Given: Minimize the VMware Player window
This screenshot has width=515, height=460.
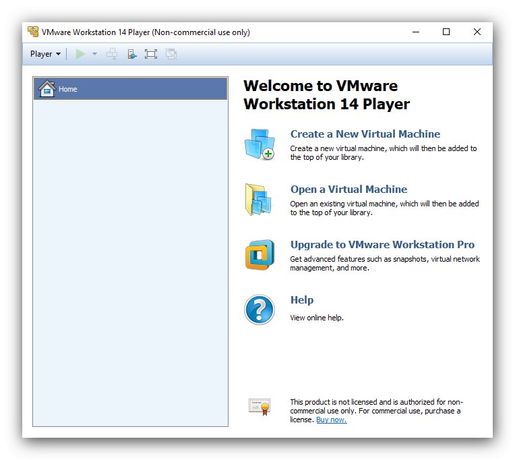Looking at the screenshot, I should tap(416, 32).
